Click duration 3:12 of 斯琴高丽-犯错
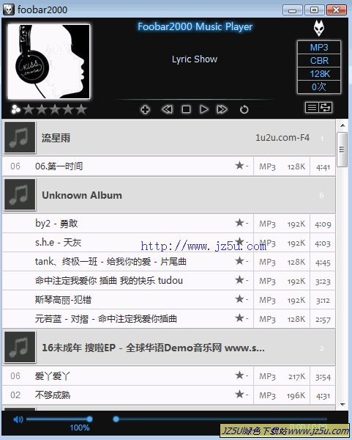The image size is (352, 440). pyautogui.click(x=323, y=300)
